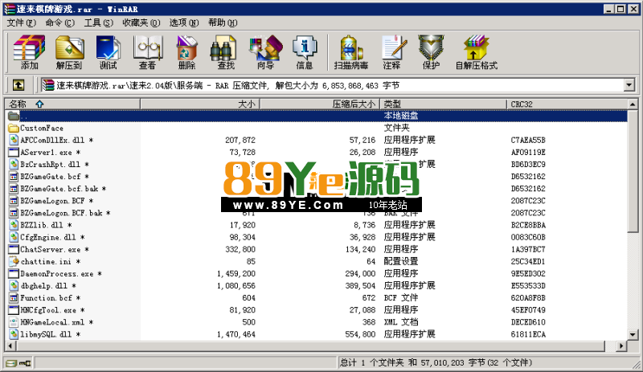Screen dimensions: 643x372
Task: Click CRC32 value C7AEA55B
Action: (x=528, y=141)
